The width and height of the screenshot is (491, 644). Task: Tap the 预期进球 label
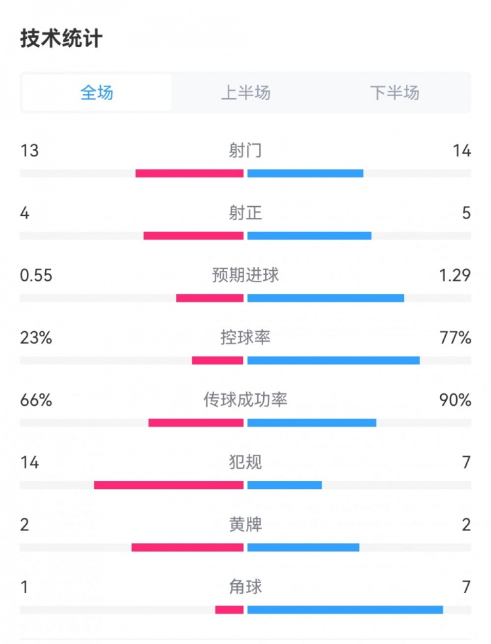point(245,275)
